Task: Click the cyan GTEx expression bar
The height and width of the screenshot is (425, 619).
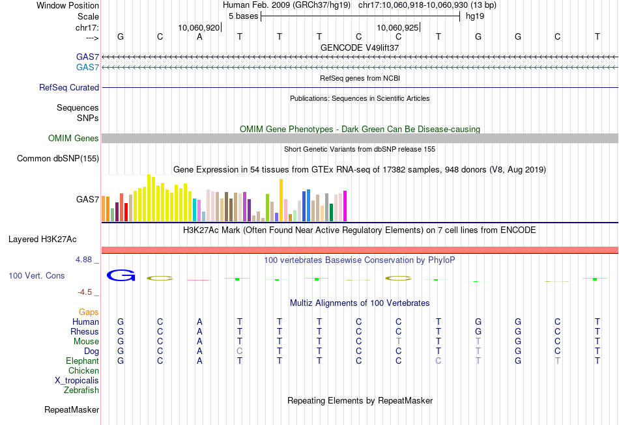Action: tap(194, 210)
